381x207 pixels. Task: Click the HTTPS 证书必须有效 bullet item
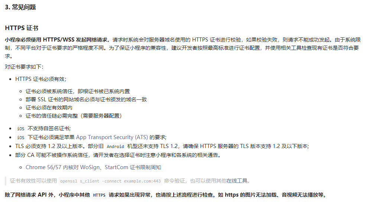[41, 79]
